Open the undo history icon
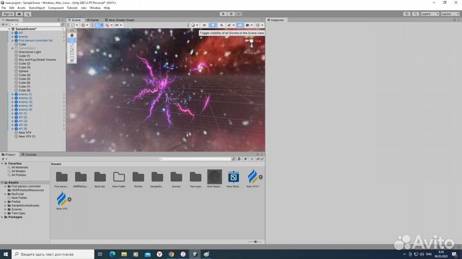 click(x=407, y=14)
